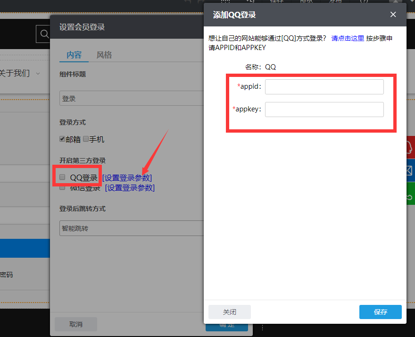Open the help question mark icon in top toolbar
Screen dimensions: 415x337
click(x=364, y=2)
